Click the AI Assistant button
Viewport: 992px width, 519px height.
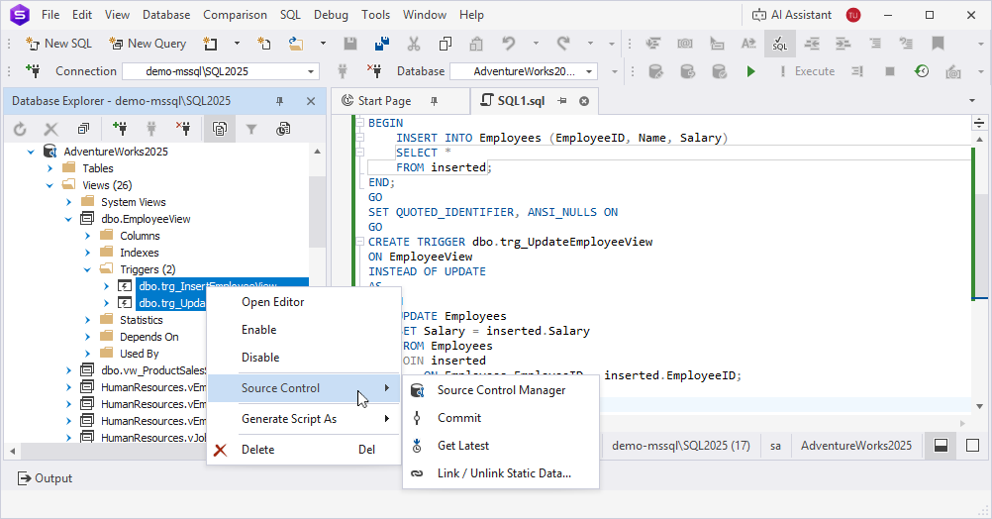pyautogui.click(x=791, y=15)
